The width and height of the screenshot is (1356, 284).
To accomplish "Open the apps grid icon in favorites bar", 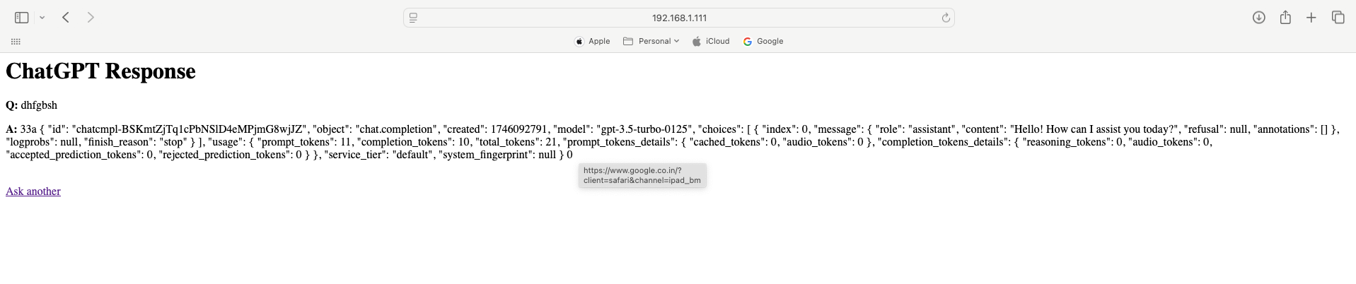I will point(16,42).
